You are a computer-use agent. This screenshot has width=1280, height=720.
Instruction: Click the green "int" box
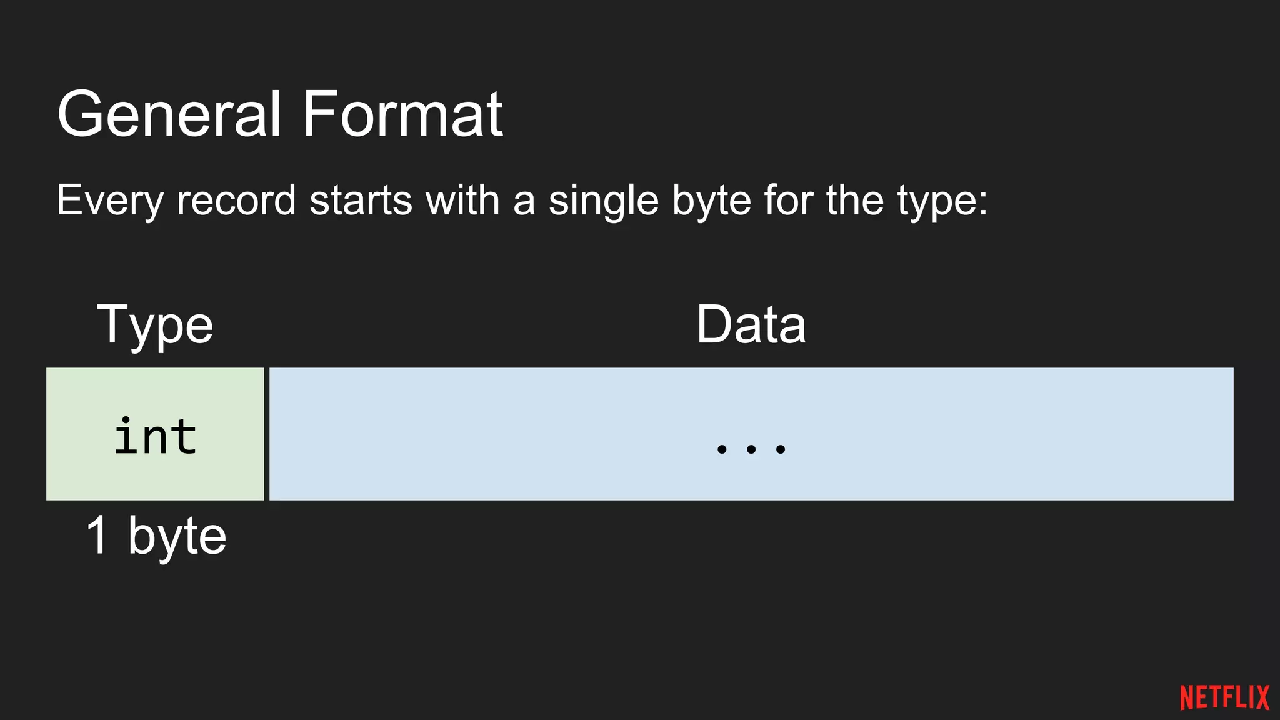pyautogui.click(x=155, y=434)
